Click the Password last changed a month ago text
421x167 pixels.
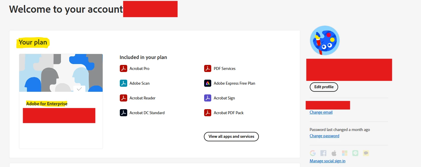340,130
